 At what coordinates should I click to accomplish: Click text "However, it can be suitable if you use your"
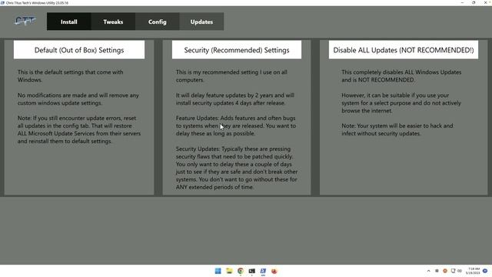point(395,95)
